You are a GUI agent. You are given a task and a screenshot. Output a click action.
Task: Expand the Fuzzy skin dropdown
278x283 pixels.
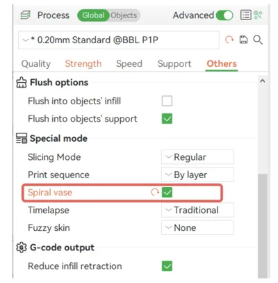tap(197, 227)
